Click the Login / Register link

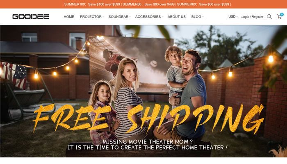pos(252,17)
